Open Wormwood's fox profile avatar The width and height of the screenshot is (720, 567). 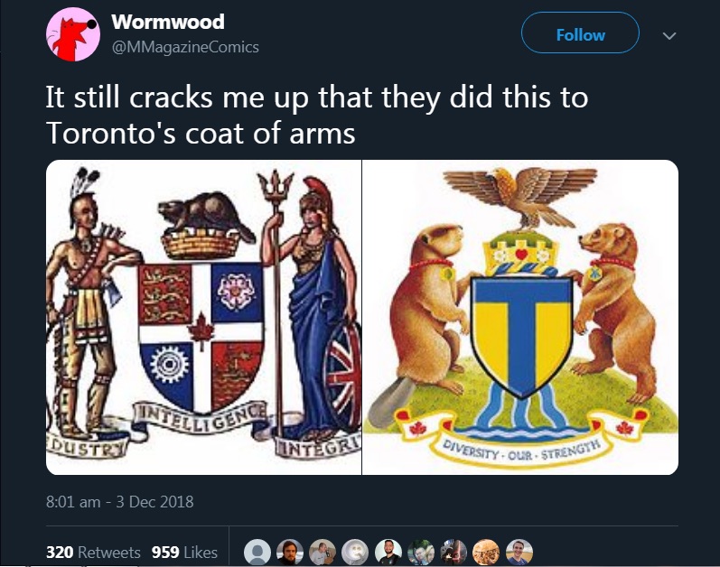pyautogui.click(x=73, y=34)
